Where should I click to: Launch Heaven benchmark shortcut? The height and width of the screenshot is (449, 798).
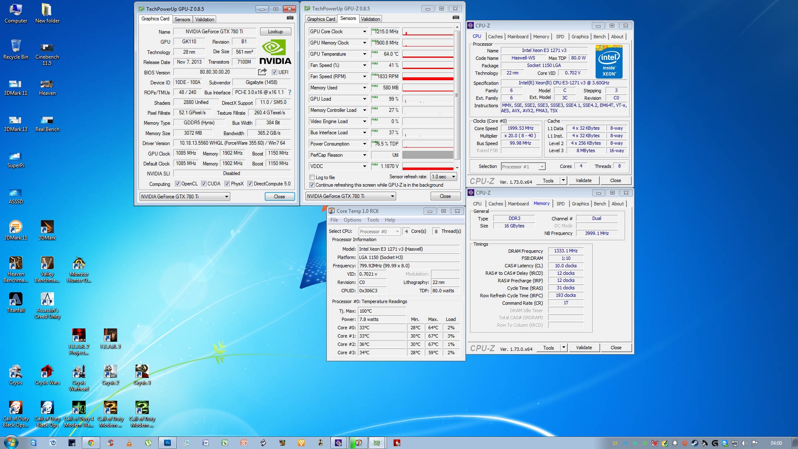coord(47,87)
